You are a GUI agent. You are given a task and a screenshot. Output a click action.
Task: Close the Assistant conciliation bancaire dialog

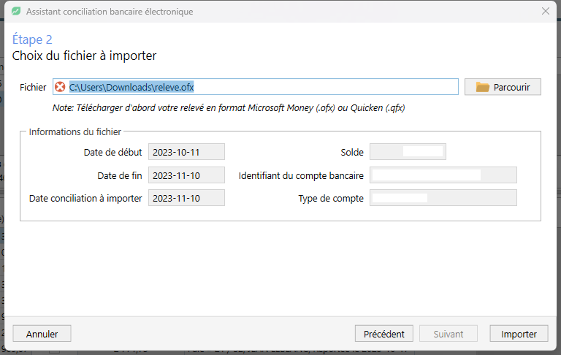coord(545,11)
